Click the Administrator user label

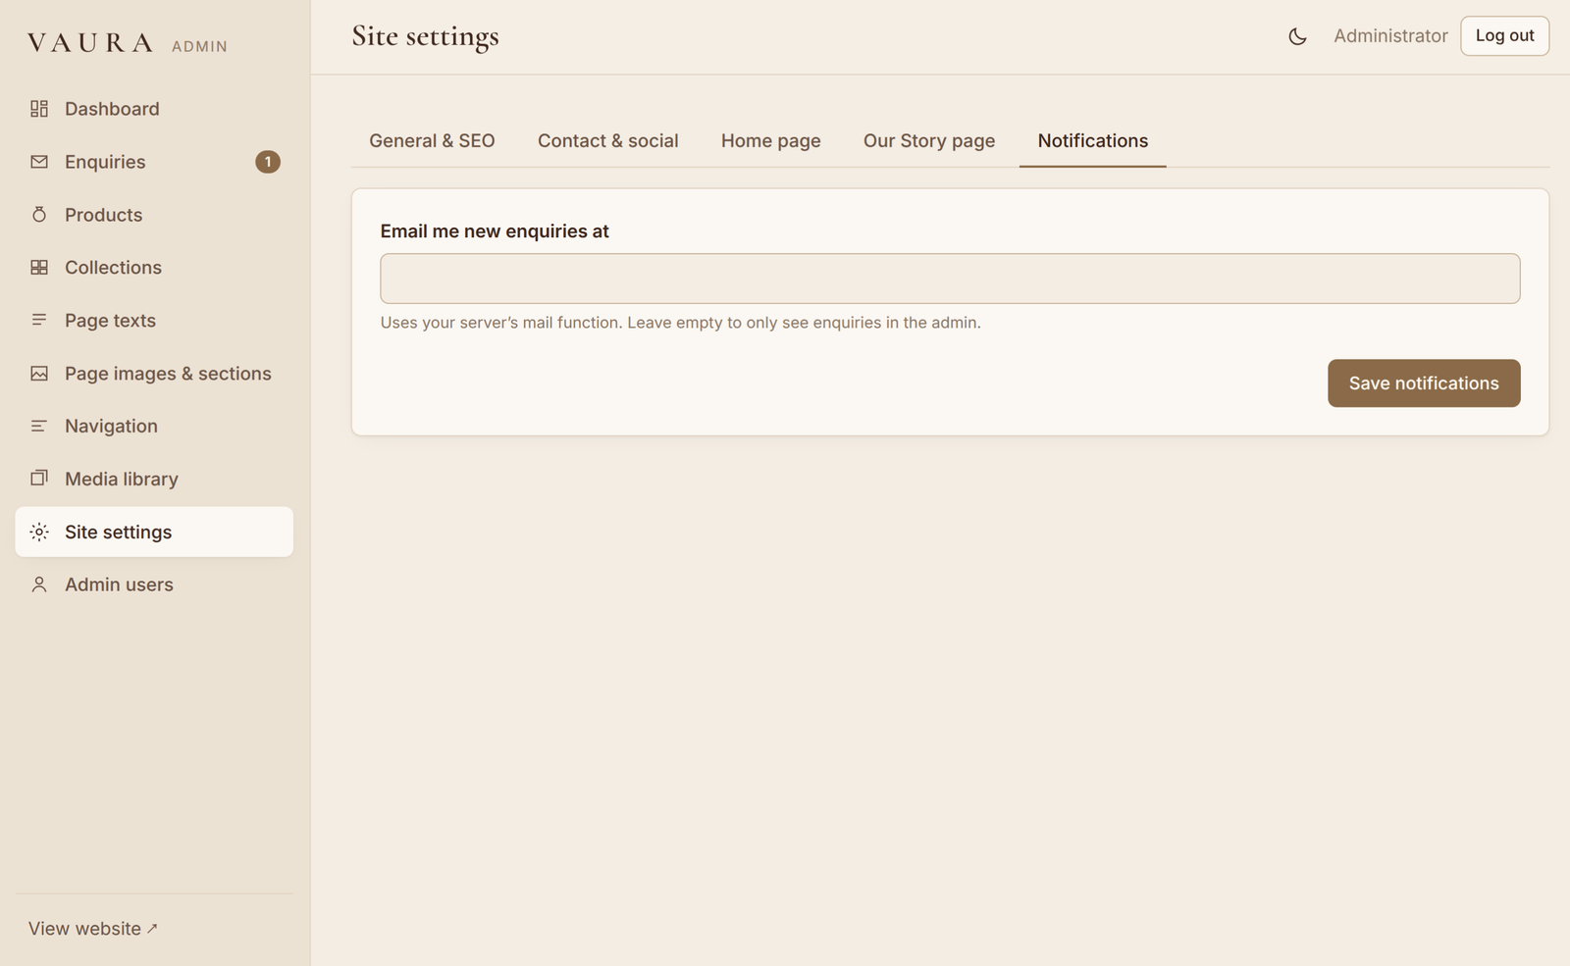1390,36
